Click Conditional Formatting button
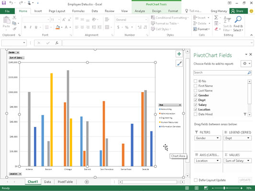The height and width of the screenshot is (191, 255). point(170,18)
